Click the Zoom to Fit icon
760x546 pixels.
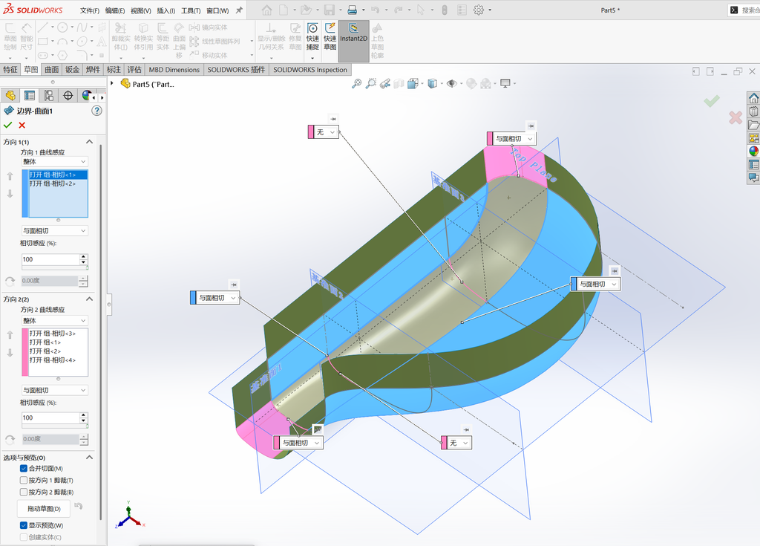[x=356, y=83]
